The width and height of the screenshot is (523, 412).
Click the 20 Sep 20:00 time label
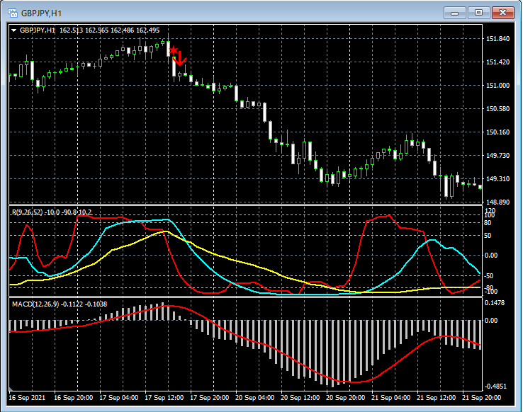point(346,398)
